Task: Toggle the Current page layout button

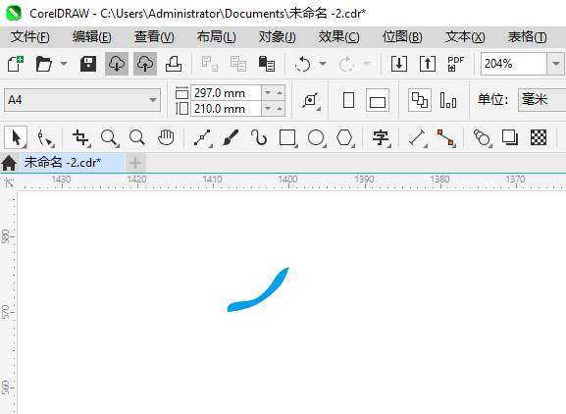Action: tap(448, 100)
